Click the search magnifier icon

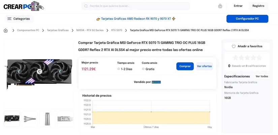(x=86, y=6)
